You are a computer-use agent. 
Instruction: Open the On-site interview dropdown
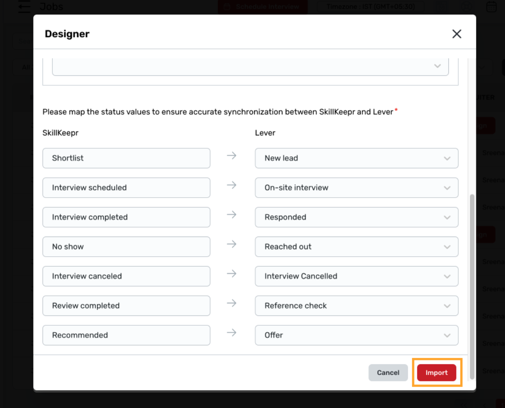click(x=356, y=188)
